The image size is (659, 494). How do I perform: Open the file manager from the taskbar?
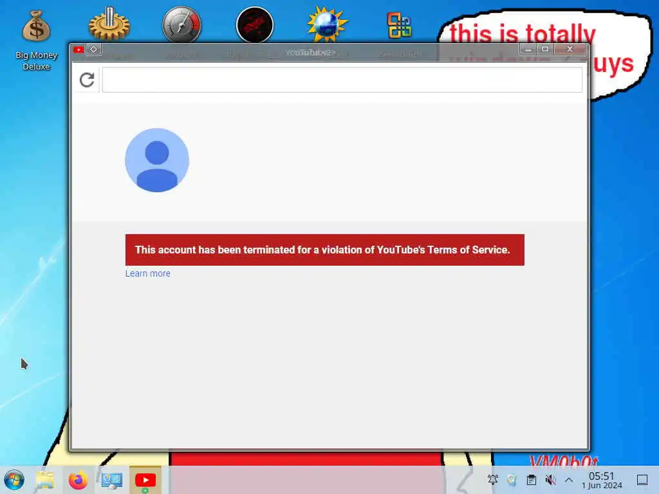44,480
